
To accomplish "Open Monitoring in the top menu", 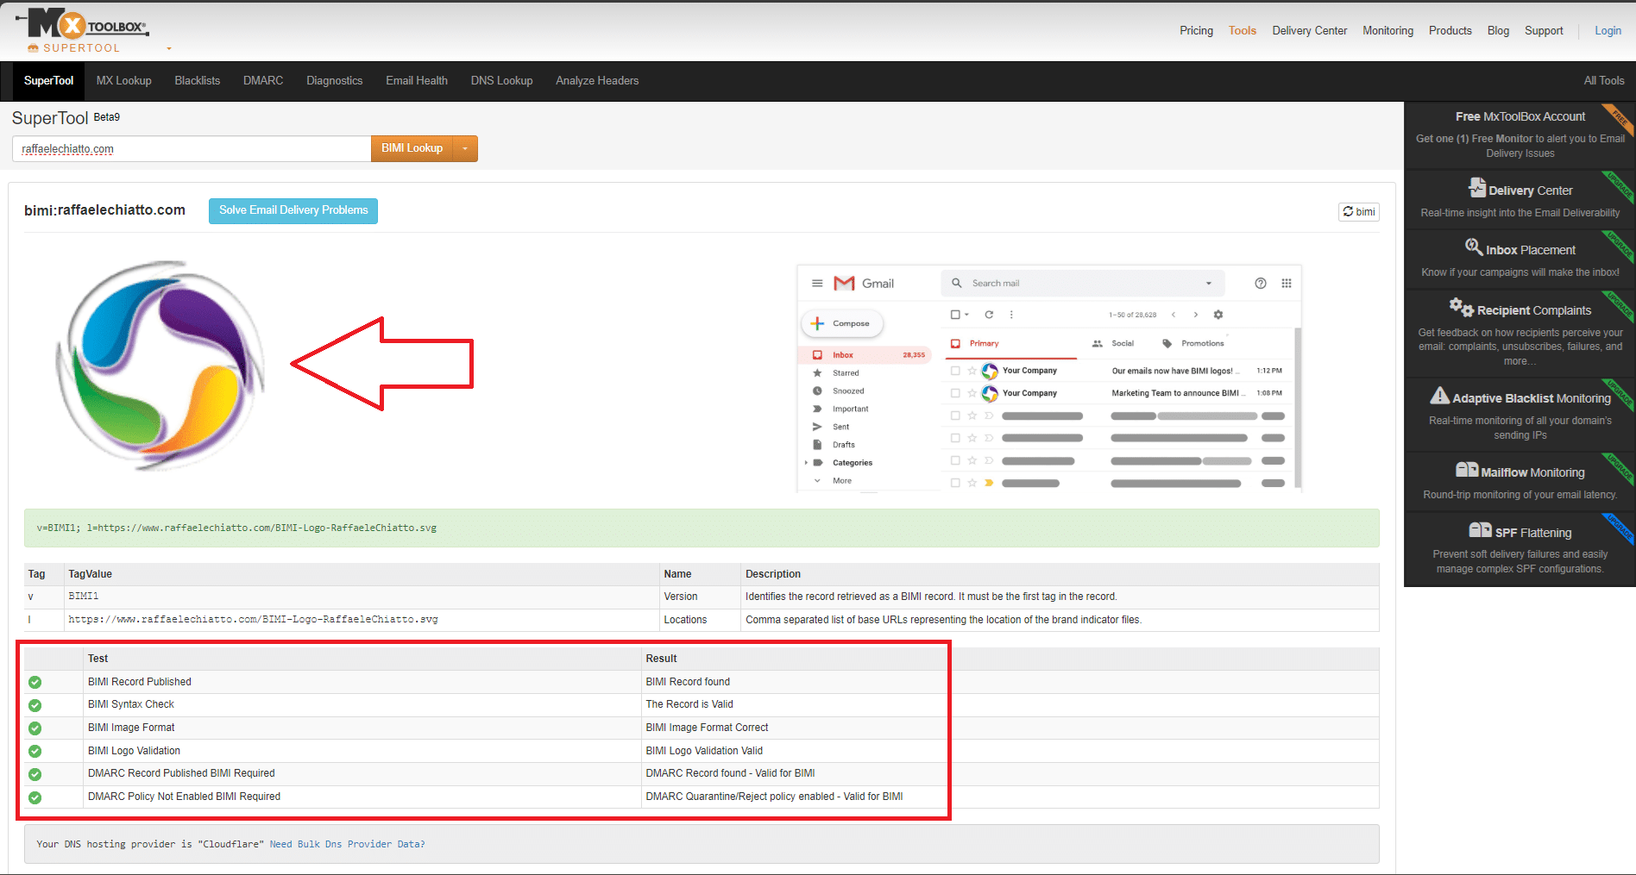I will (x=1387, y=31).
